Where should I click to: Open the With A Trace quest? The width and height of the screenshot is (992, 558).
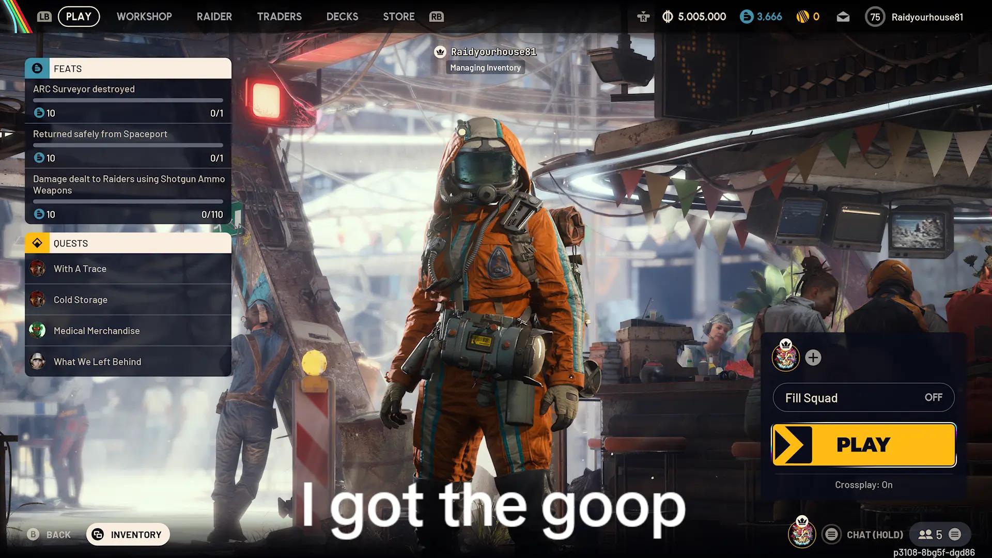point(128,269)
